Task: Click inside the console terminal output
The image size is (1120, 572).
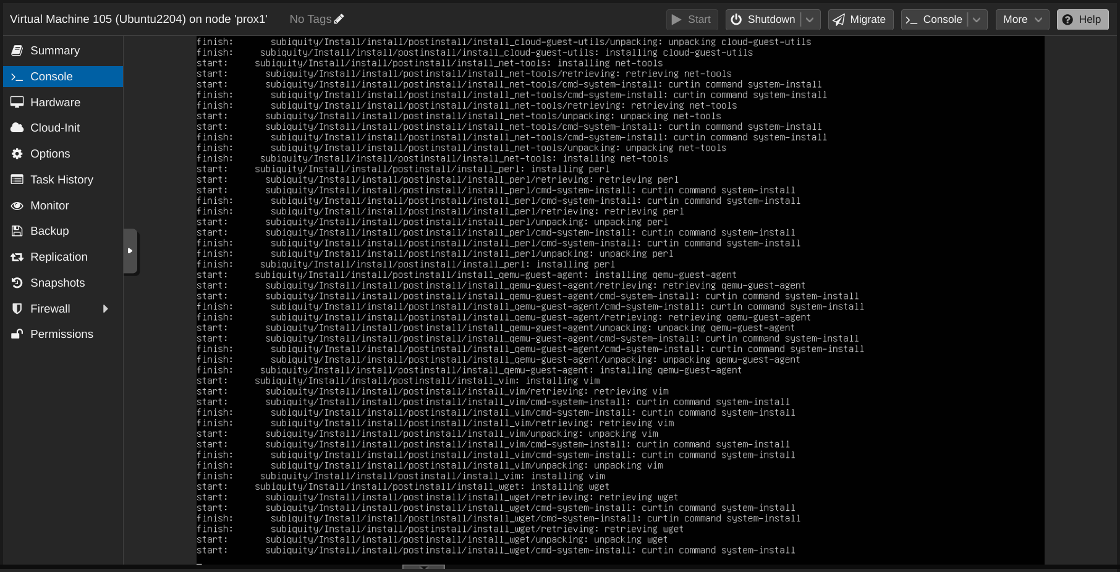Action: pos(620,300)
